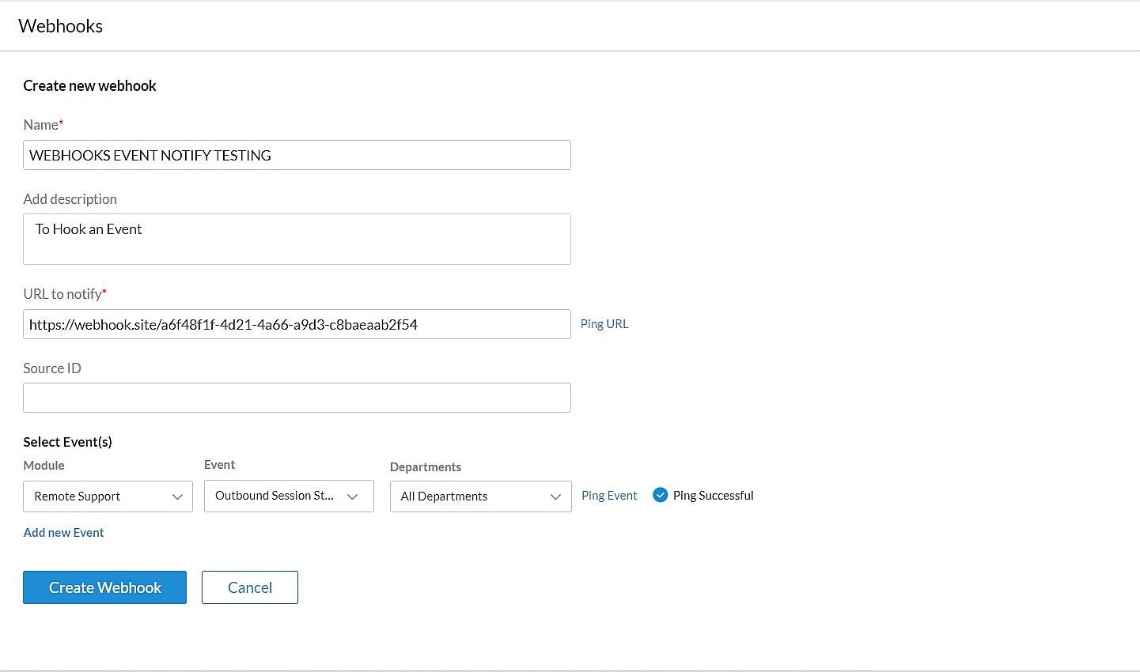Image resolution: width=1140 pixels, height=672 pixels.
Task: Click the Select Event(s) section label
Action: (67, 442)
